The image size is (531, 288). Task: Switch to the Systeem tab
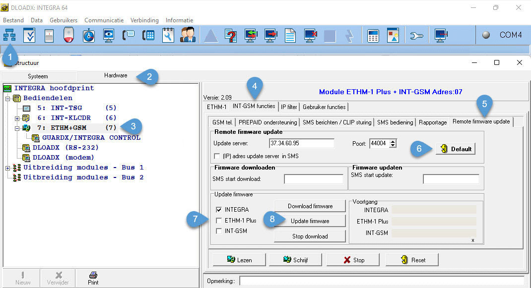coord(38,76)
